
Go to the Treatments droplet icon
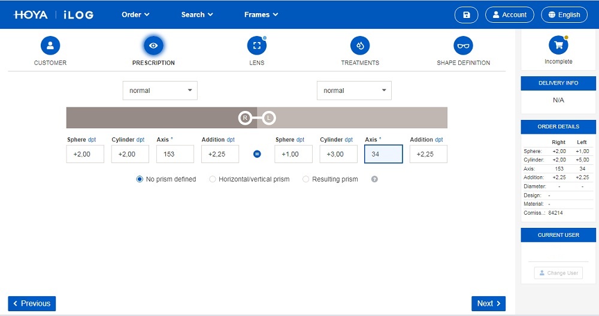tap(360, 46)
